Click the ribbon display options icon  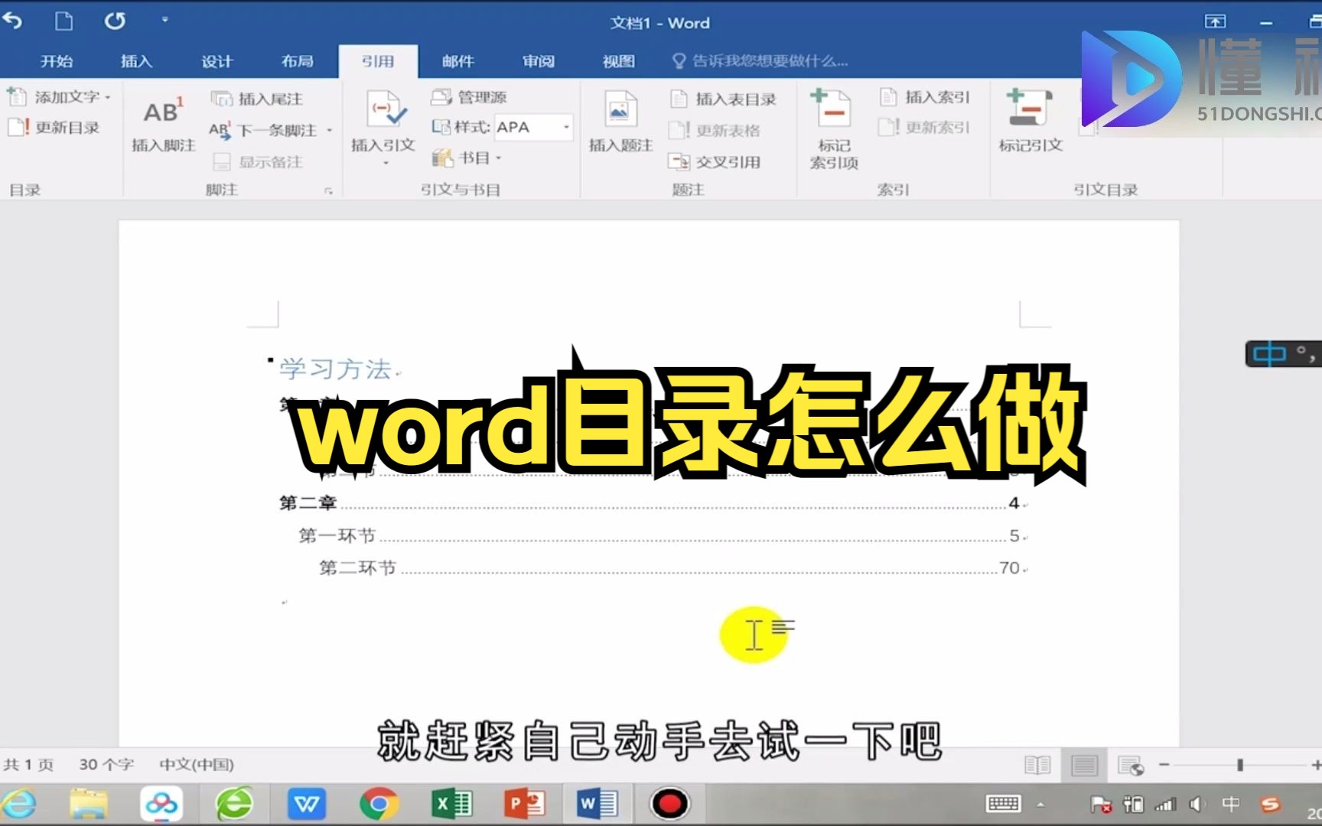click(1215, 21)
